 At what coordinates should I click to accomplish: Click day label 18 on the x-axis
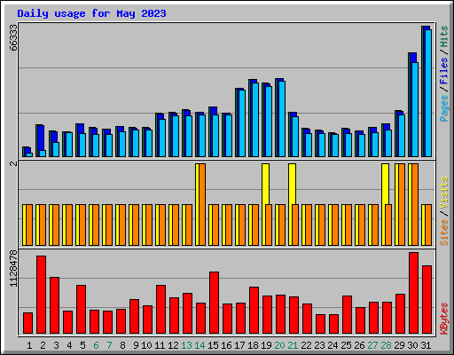click(x=253, y=345)
